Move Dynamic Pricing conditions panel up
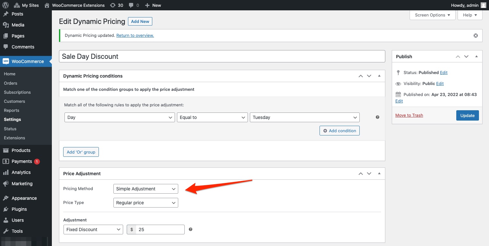Viewport: 489px width, 246px height. pos(361,76)
